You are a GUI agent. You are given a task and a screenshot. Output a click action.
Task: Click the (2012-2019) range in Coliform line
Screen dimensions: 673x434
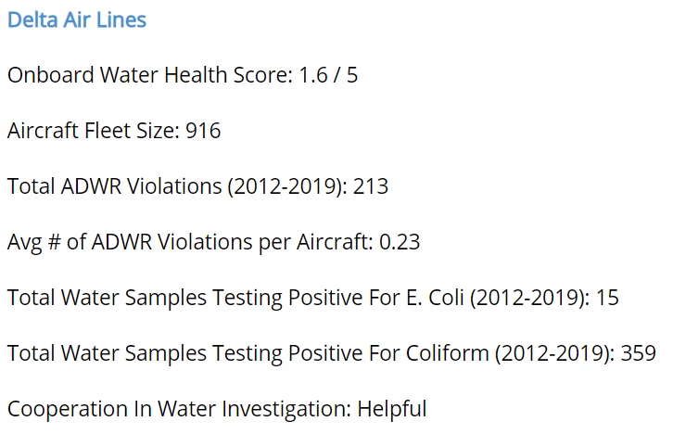click(552, 353)
